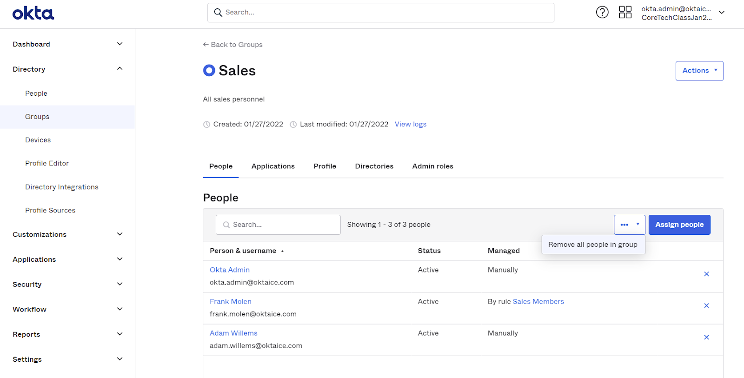Switch to the Directories tab
Viewport: 744px width, 378px height.
click(374, 166)
